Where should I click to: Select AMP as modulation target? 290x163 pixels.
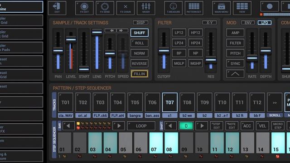tap(235, 33)
